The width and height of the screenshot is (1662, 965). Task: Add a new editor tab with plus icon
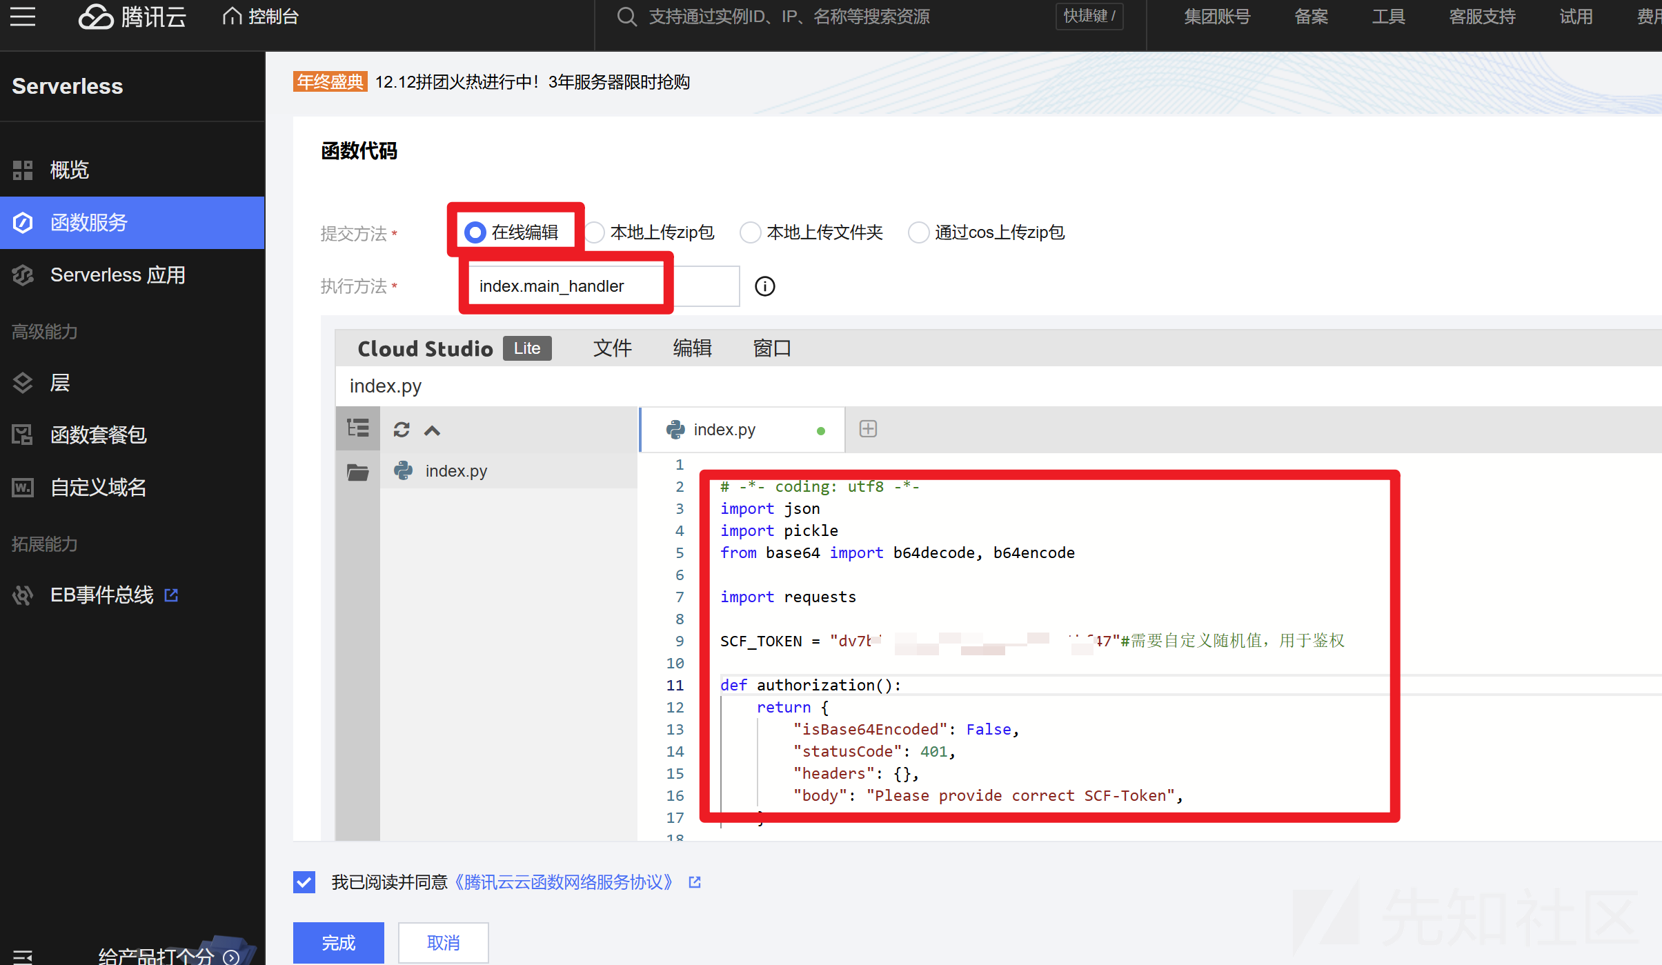pos(868,429)
